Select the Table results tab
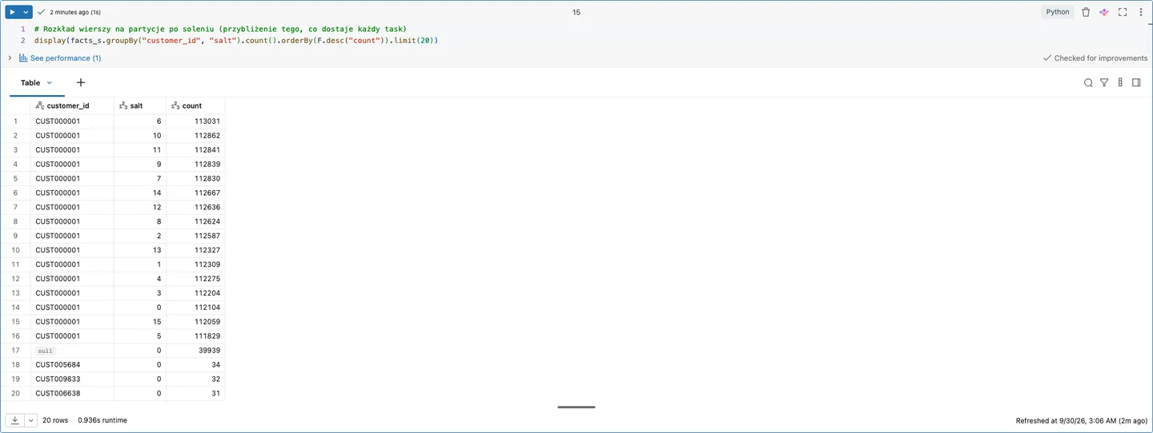1153x433 pixels. pyautogui.click(x=30, y=82)
